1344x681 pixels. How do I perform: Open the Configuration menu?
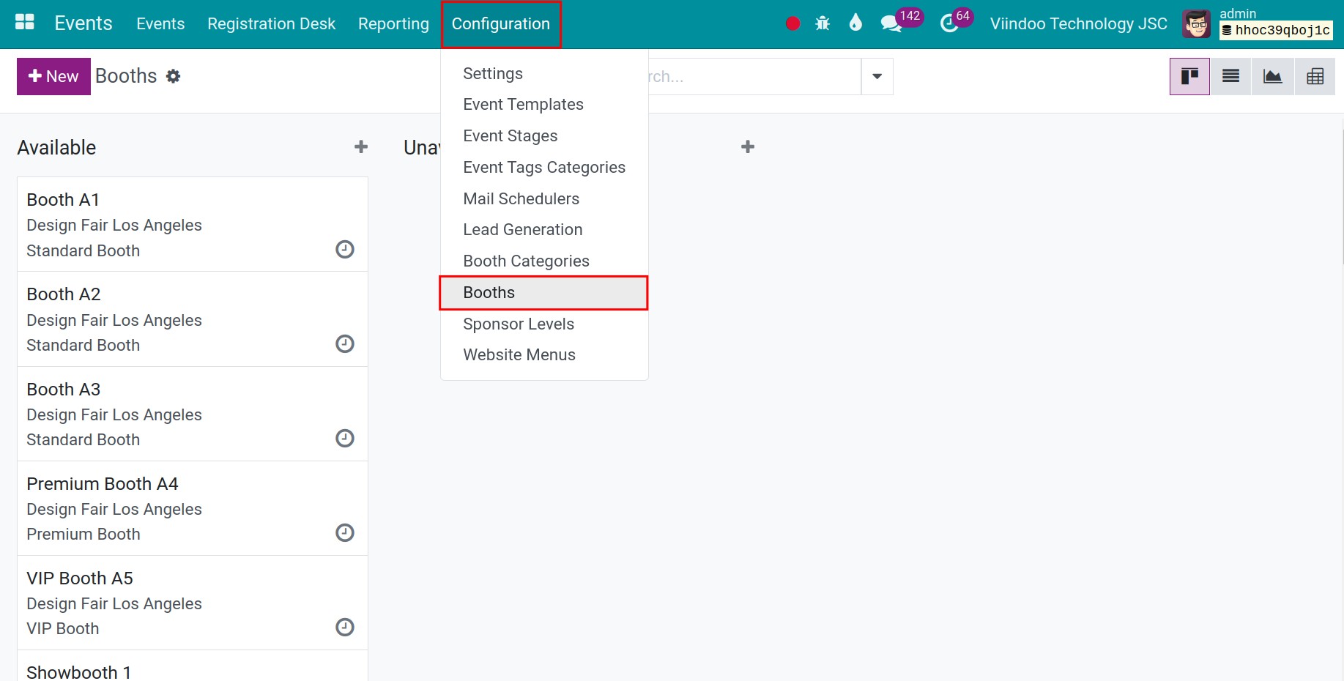[501, 24]
